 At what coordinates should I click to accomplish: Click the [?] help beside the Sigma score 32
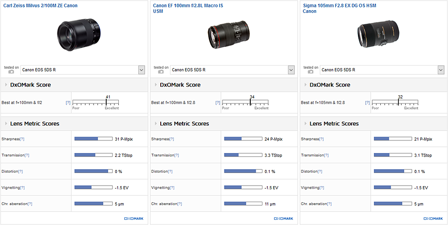click(368, 103)
